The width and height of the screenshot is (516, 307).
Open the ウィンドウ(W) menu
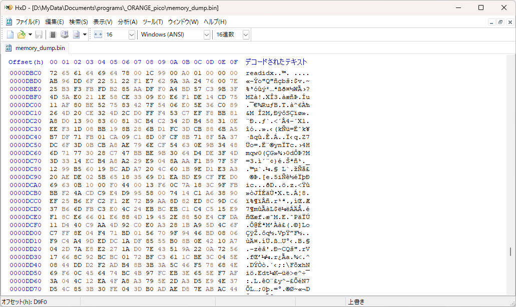tap(183, 22)
